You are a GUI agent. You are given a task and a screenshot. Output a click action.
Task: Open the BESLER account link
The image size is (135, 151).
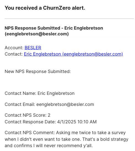(x=33, y=48)
